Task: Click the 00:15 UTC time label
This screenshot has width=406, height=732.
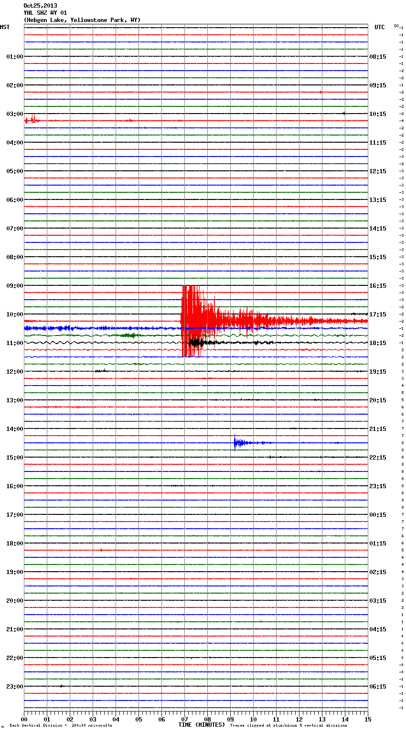Action: point(378,515)
